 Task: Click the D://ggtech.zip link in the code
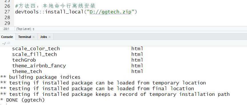click(x=111, y=12)
